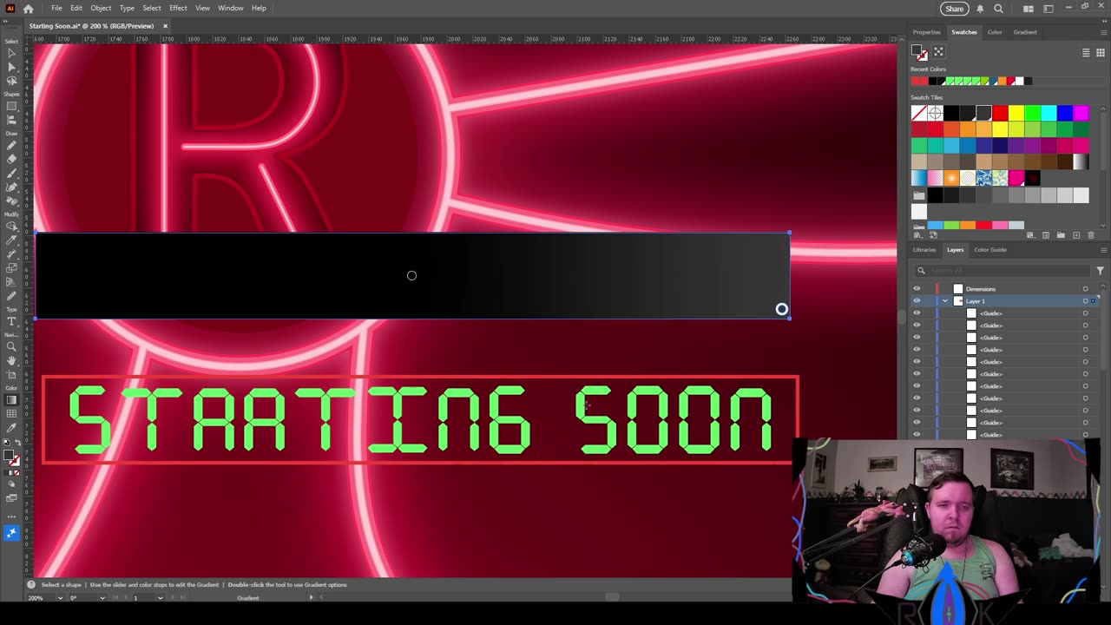This screenshot has height=625, width=1111.
Task: Switch swatches to thumbnail grid view
Action: 1101,53
